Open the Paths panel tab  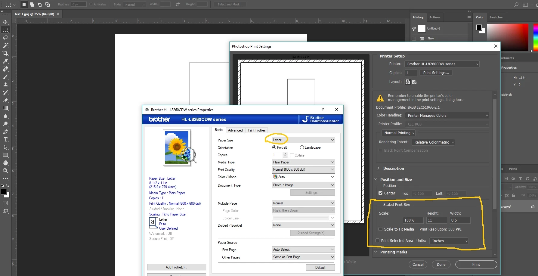[x=513, y=169]
